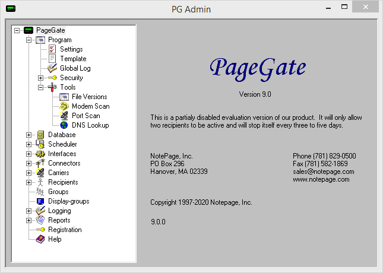Close the PG Admin window
The image size is (383, 273).
366,7
